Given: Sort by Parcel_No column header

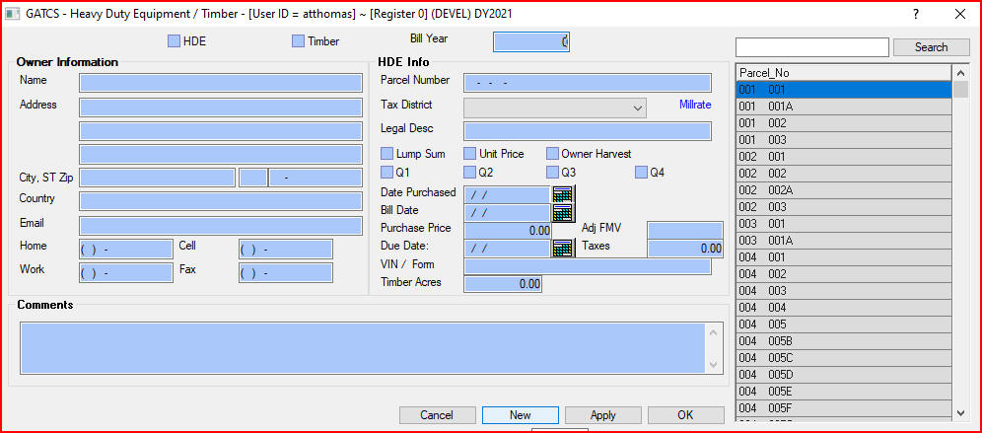Looking at the screenshot, I should (843, 73).
